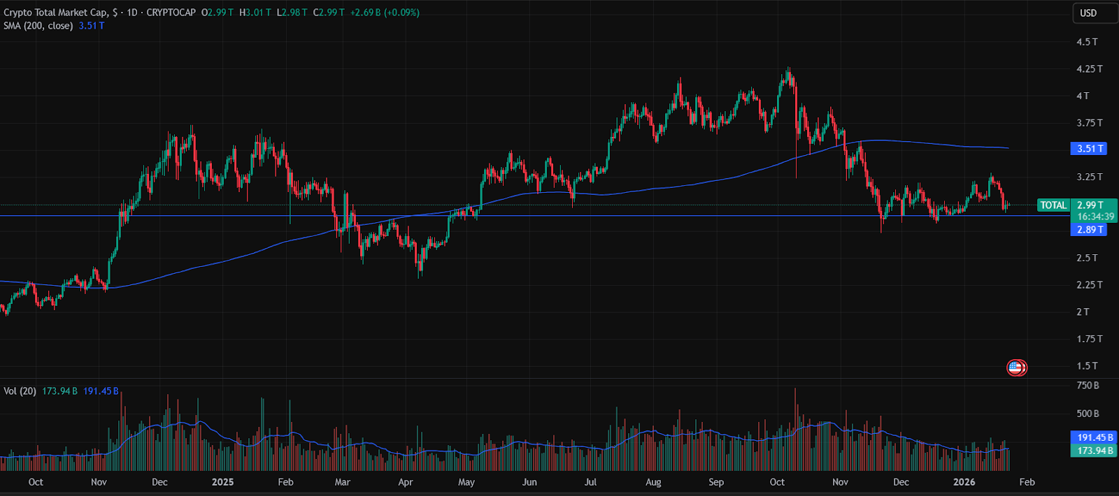Click the 2.99 T last price label

pyautogui.click(x=1090, y=205)
